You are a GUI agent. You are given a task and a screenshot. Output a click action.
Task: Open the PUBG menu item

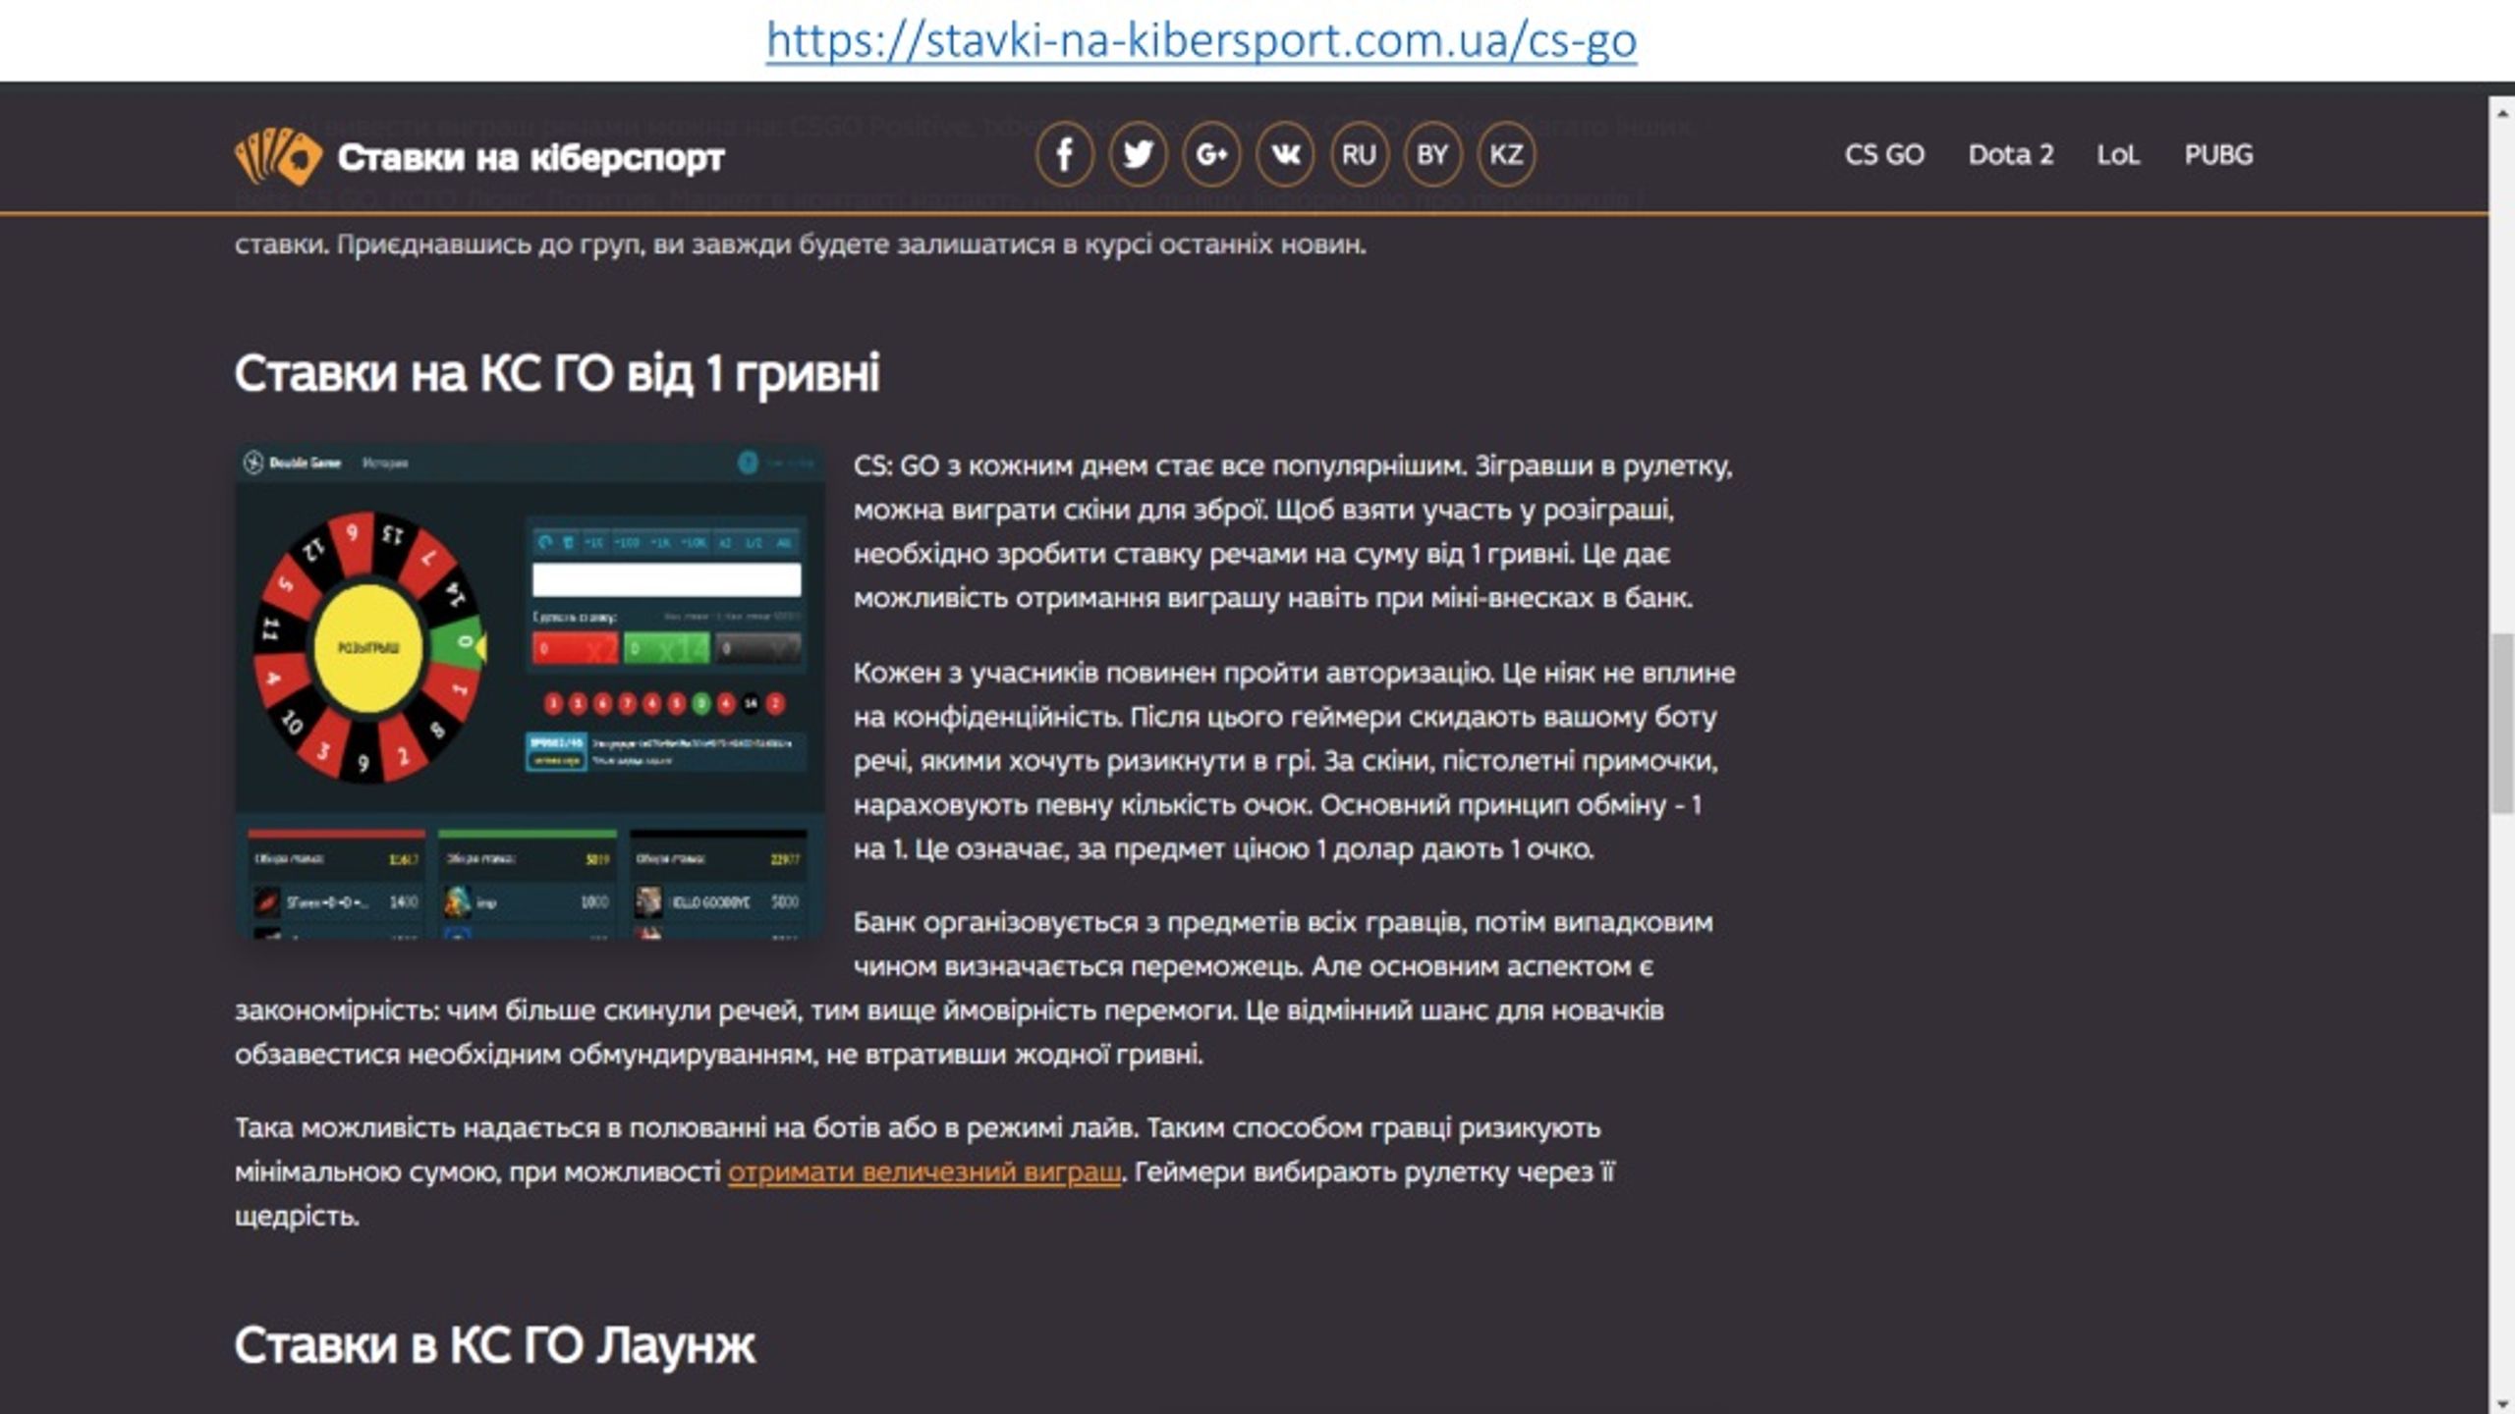pyautogui.click(x=2218, y=154)
